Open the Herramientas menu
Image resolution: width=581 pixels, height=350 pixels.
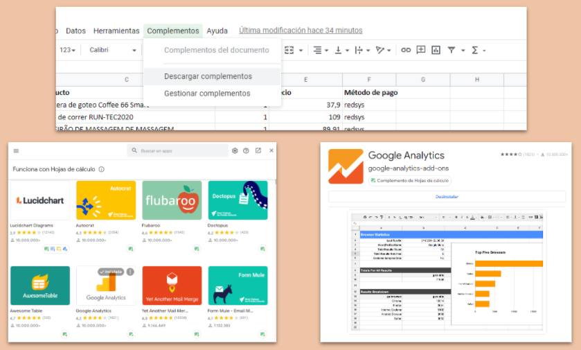pyautogui.click(x=116, y=30)
